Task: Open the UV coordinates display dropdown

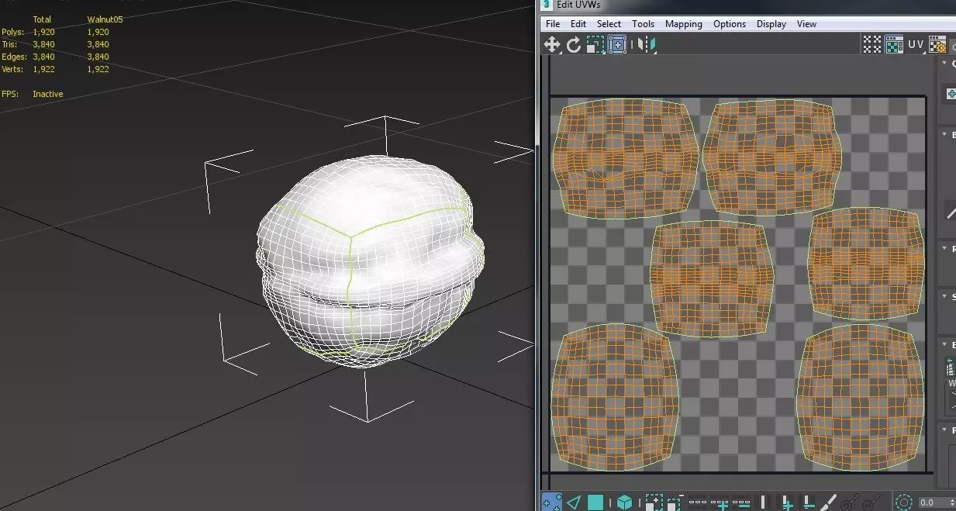Action: click(916, 44)
